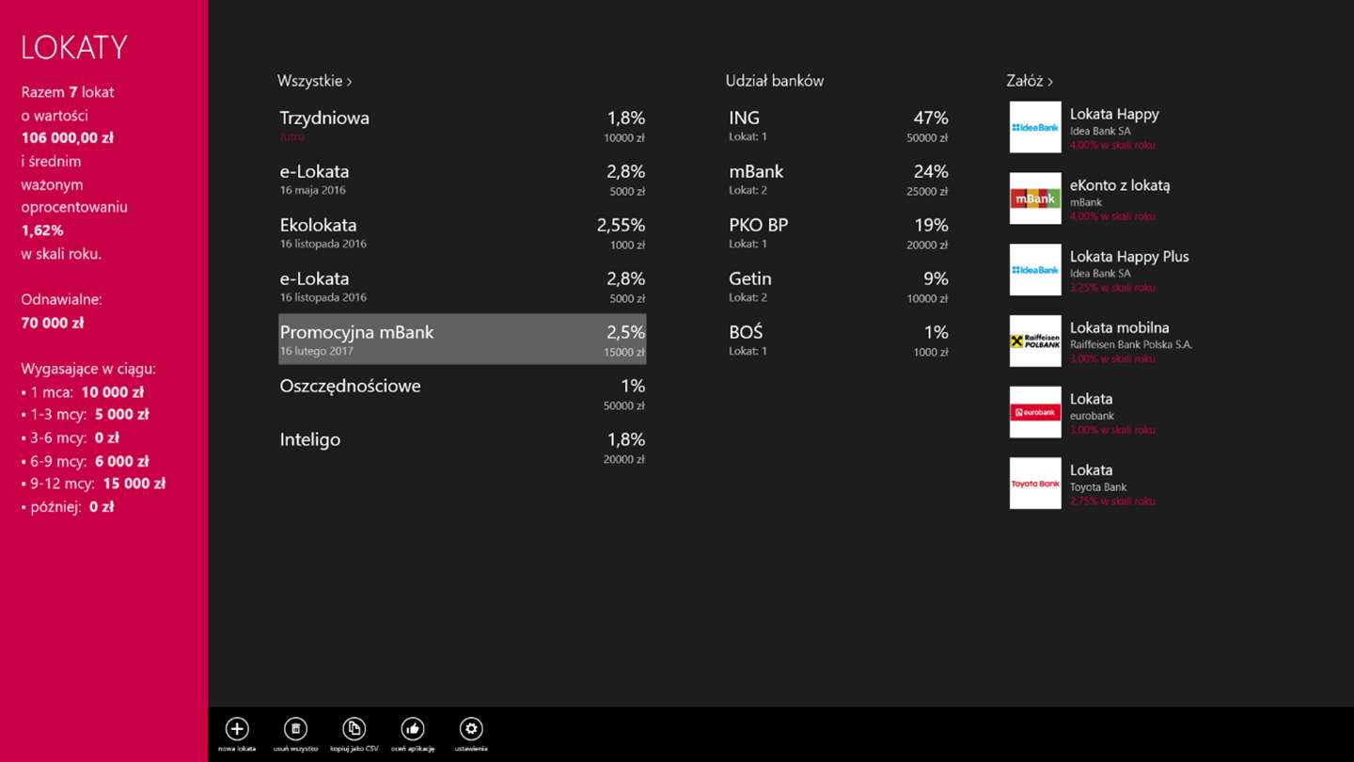Click total value 106 000,00 zł
The width and height of the screenshot is (1354, 762).
click(67, 137)
